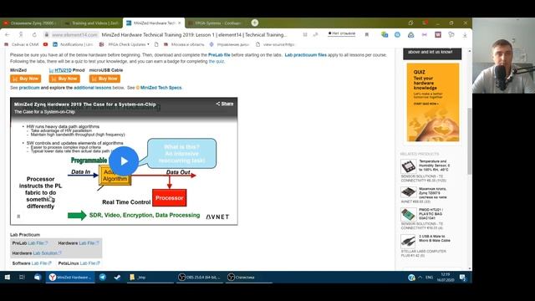
Task: Open Temperature and Humidity Sensor product thumbnail
Action: 409,166
